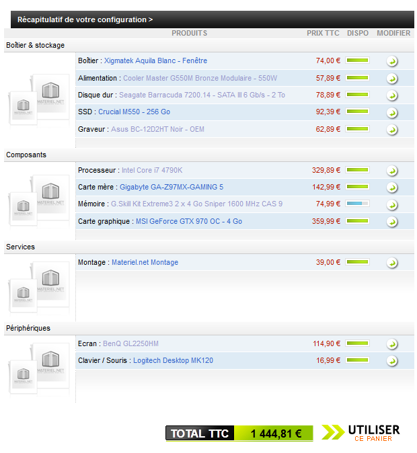Click modify icon for Cooler Master power supply
The image size is (417, 453).
(x=392, y=79)
